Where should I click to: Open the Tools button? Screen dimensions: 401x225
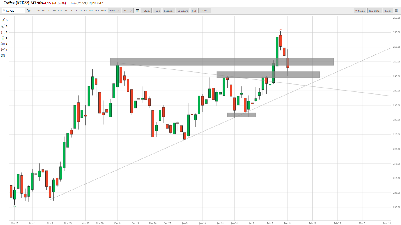click(x=157, y=11)
